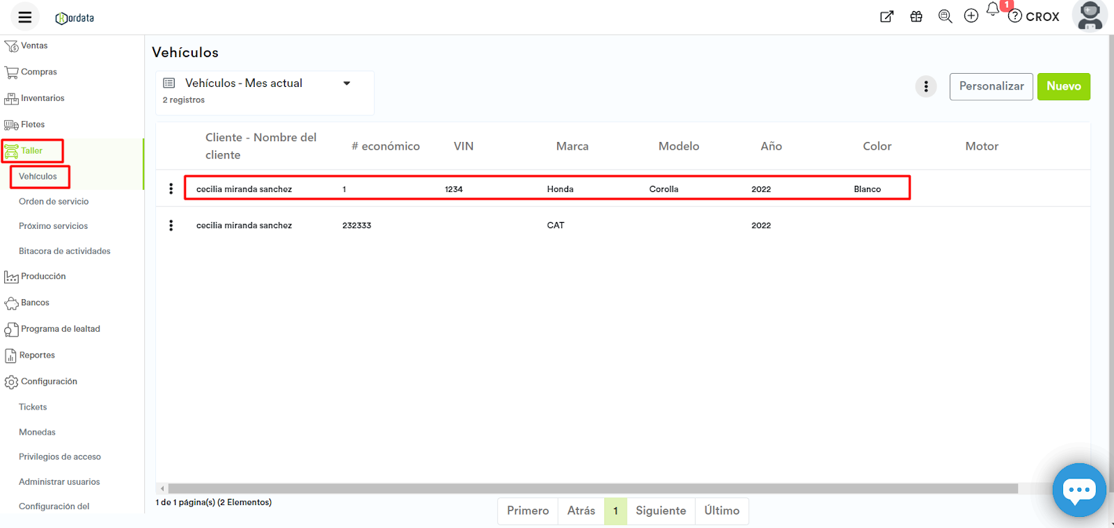Select Inventarios in the sidebar
The height and width of the screenshot is (528, 1114).
pos(42,98)
